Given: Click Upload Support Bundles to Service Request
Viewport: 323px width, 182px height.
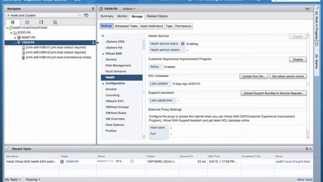Looking at the screenshot, I should click(x=274, y=93).
